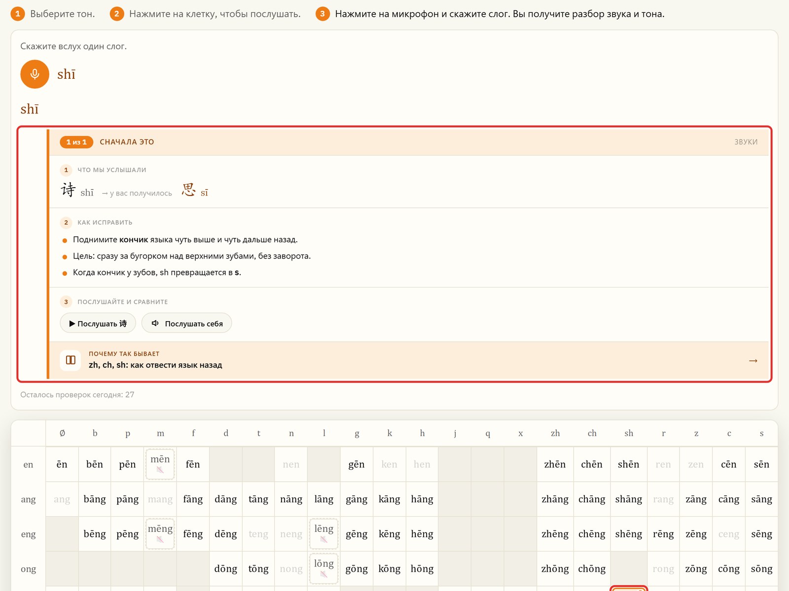This screenshot has width=789, height=591.
Task: Select the mēn cell with the muted icon
Action: click(x=160, y=464)
